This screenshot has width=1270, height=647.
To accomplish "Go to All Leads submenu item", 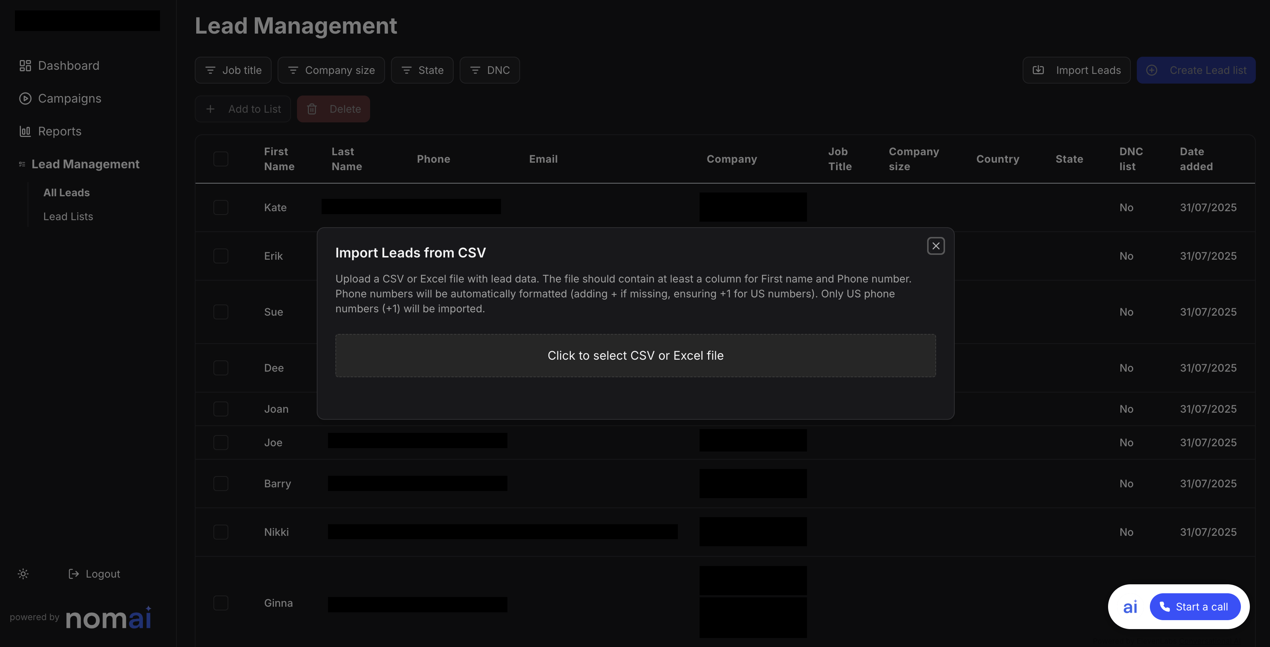I will 66,193.
